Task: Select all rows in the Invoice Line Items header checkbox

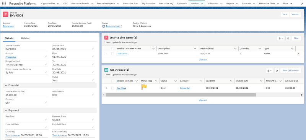Action: [x=112, y=49]
